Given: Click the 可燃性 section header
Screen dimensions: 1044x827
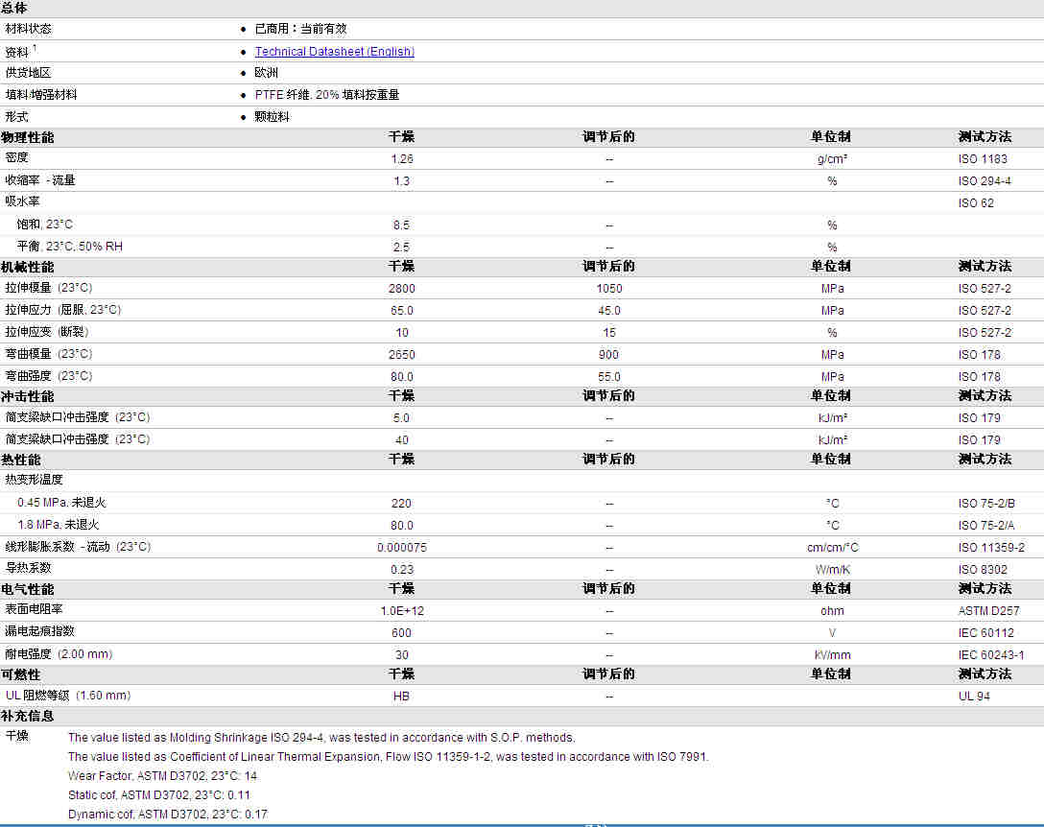Looking at the screenshot, I should tap(21, 674).
